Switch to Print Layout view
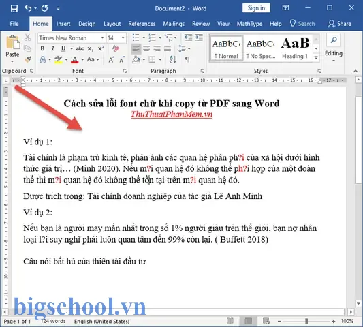Screen dimensions: 363x327 pos(248,321)
